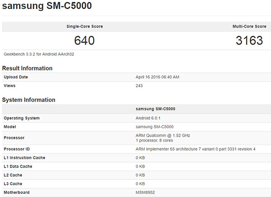Click 'ARM implementer 65 architecture 7' value
The height and width of the screenshot is (197, 271).
coord(196,149)
